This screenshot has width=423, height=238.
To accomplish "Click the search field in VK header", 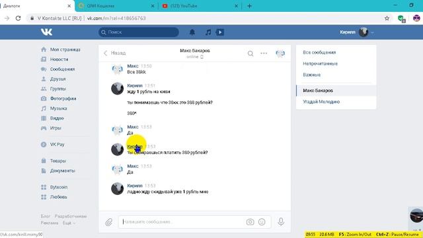I will [139, 32].
